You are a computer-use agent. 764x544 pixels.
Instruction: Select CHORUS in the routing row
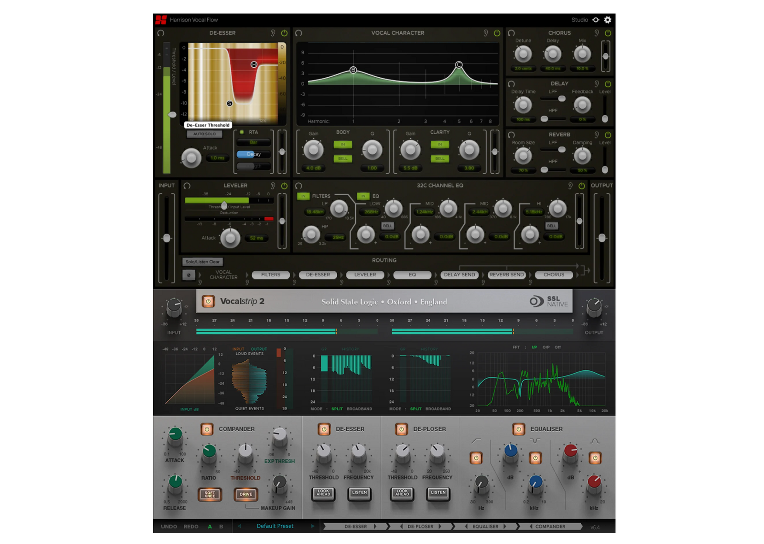point(554,275)
